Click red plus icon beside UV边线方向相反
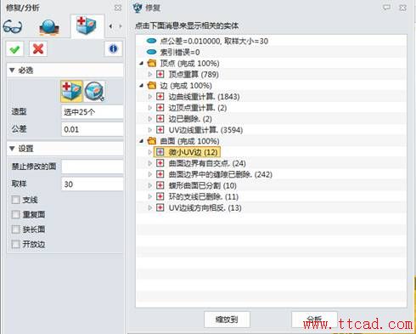Image resolution: width=416 pixels, height=334 pixels. pos(160,207)
